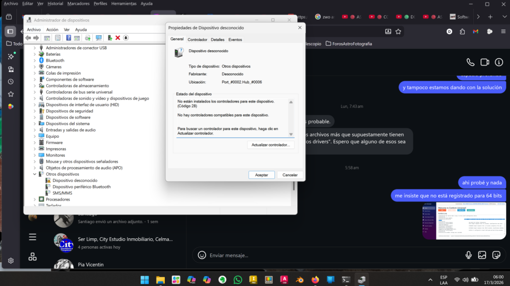Open the Marcadores menu in browser
Image resolution: width=510 pixels, height=286 pixels.
coord(78,3)
